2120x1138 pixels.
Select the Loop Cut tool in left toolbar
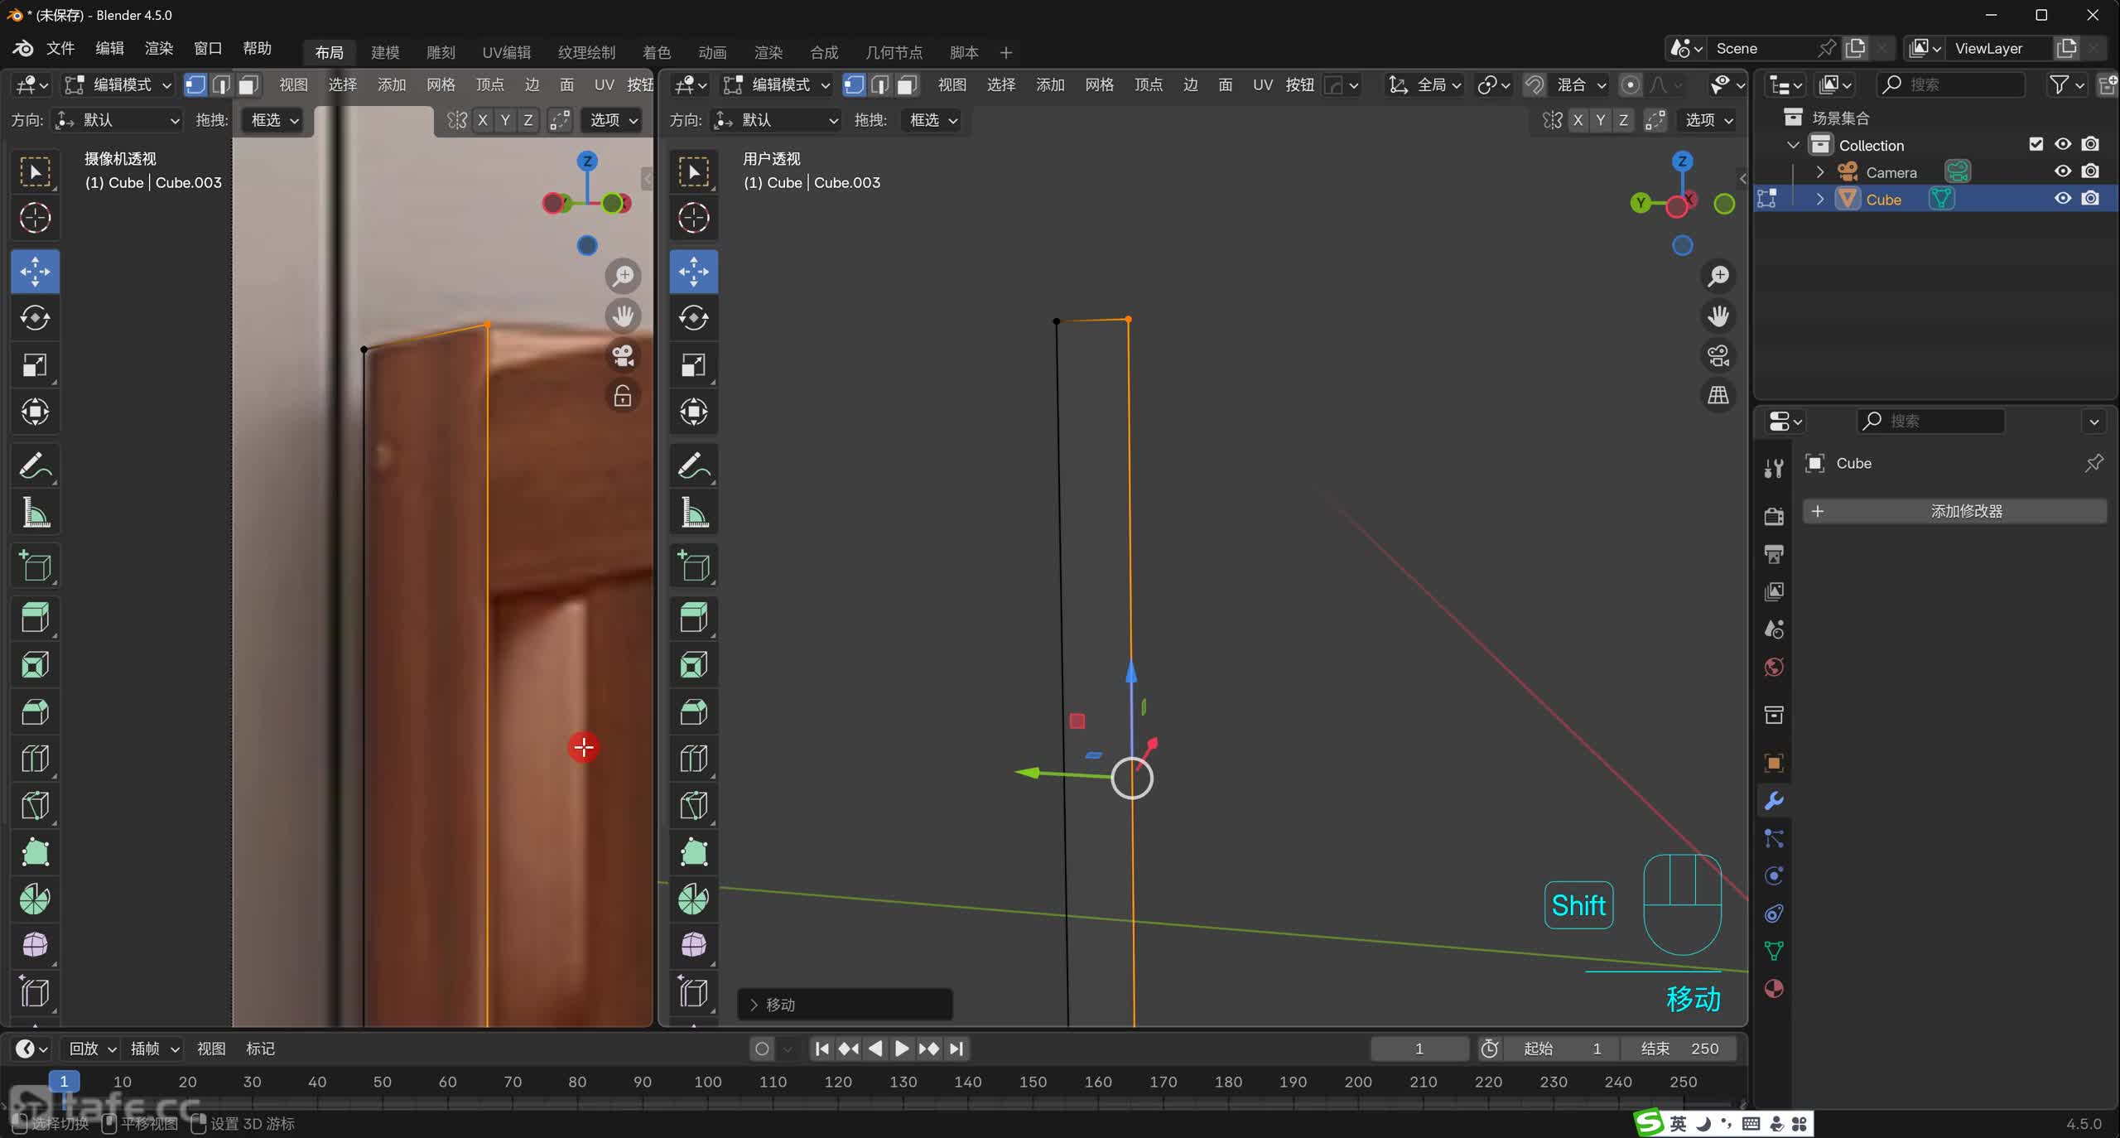[x=35, y=759]
